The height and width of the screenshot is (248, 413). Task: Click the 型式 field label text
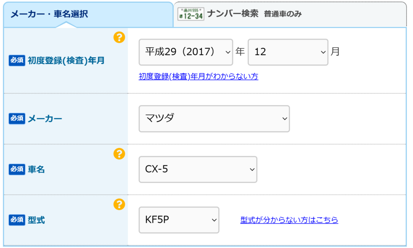36,220
